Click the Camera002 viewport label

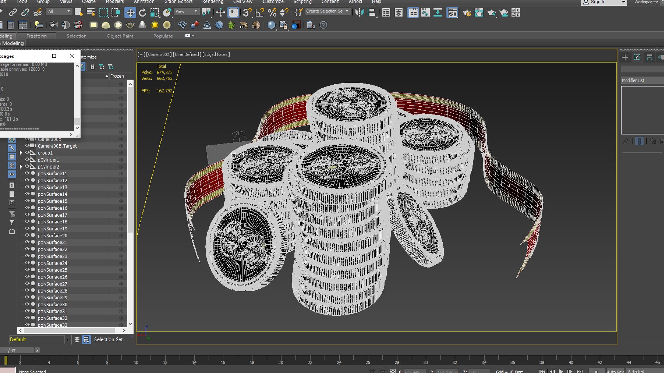tap(158, 54)
